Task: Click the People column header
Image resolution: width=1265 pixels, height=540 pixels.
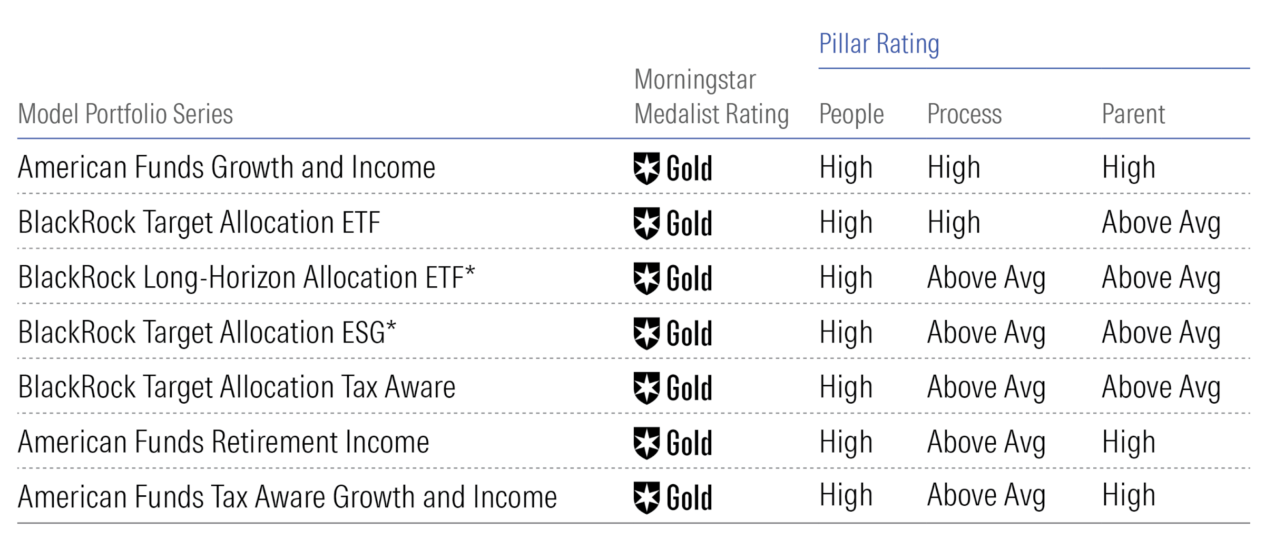Action: click(x=851, y=114)
